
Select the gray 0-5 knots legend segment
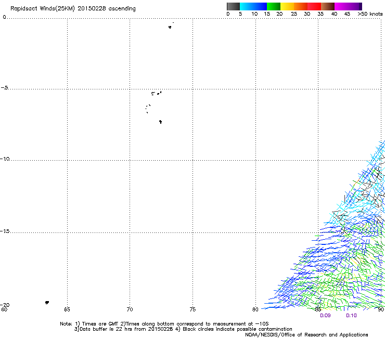click(x=233, y=6)
